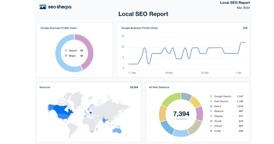Click the 18 Mar axis label
This screenshot has width=274, height=144.
pos(169,73)
